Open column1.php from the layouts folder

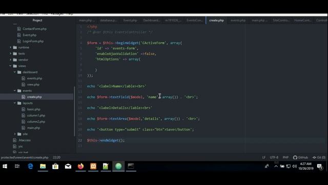[36, 115]
